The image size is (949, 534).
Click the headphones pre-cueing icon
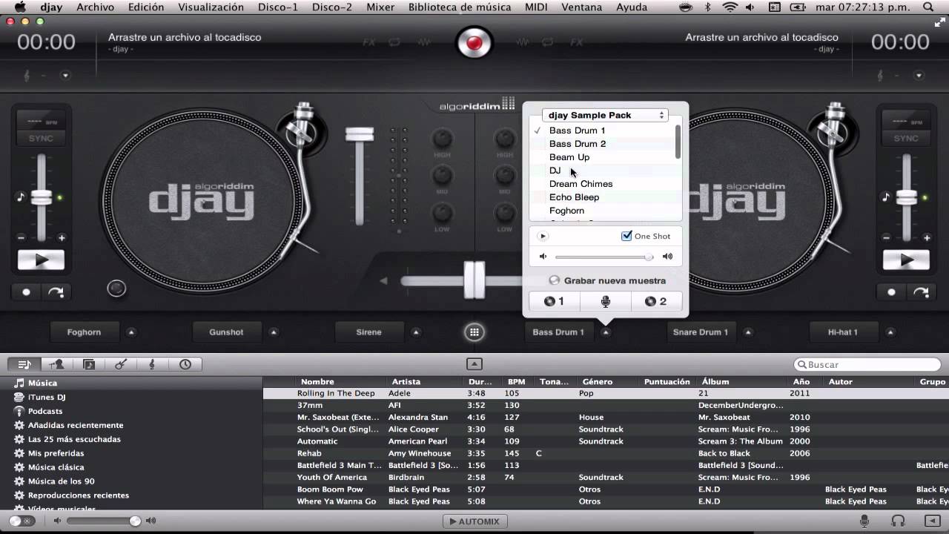pyautogui.click(x=899, y=521)
